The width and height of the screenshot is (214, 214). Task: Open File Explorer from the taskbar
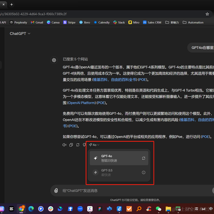(168, 209)
